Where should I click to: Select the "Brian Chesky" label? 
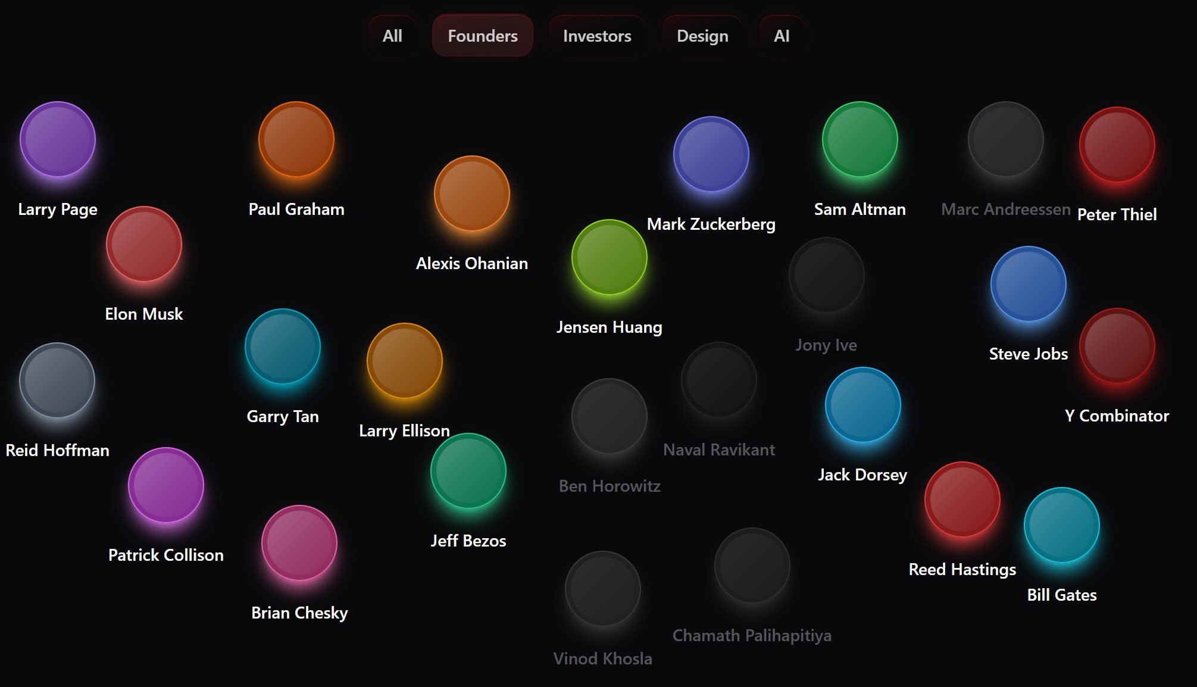(299, 613)
